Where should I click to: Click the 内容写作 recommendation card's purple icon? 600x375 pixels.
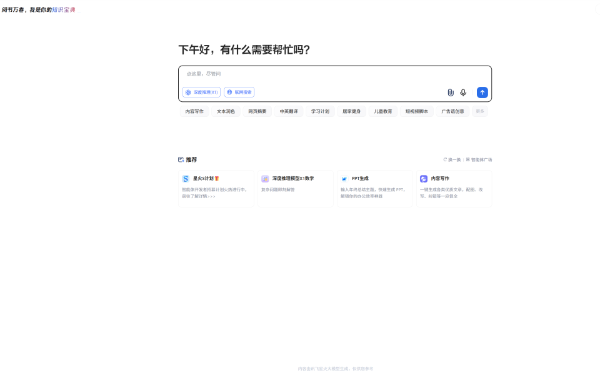click(424, 179)
